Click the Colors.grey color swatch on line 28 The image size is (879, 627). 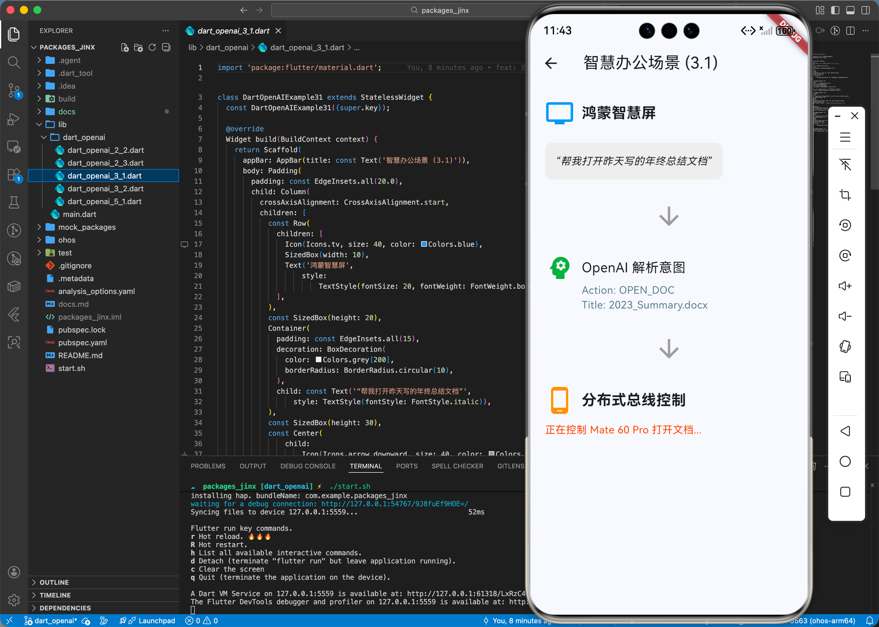click(x=318, y=360)
